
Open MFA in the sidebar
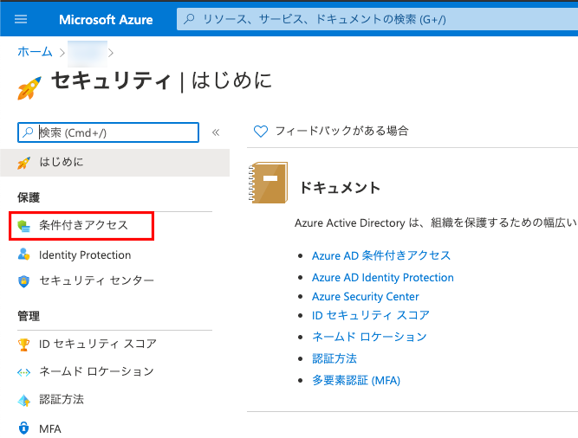tap(50, 428)
